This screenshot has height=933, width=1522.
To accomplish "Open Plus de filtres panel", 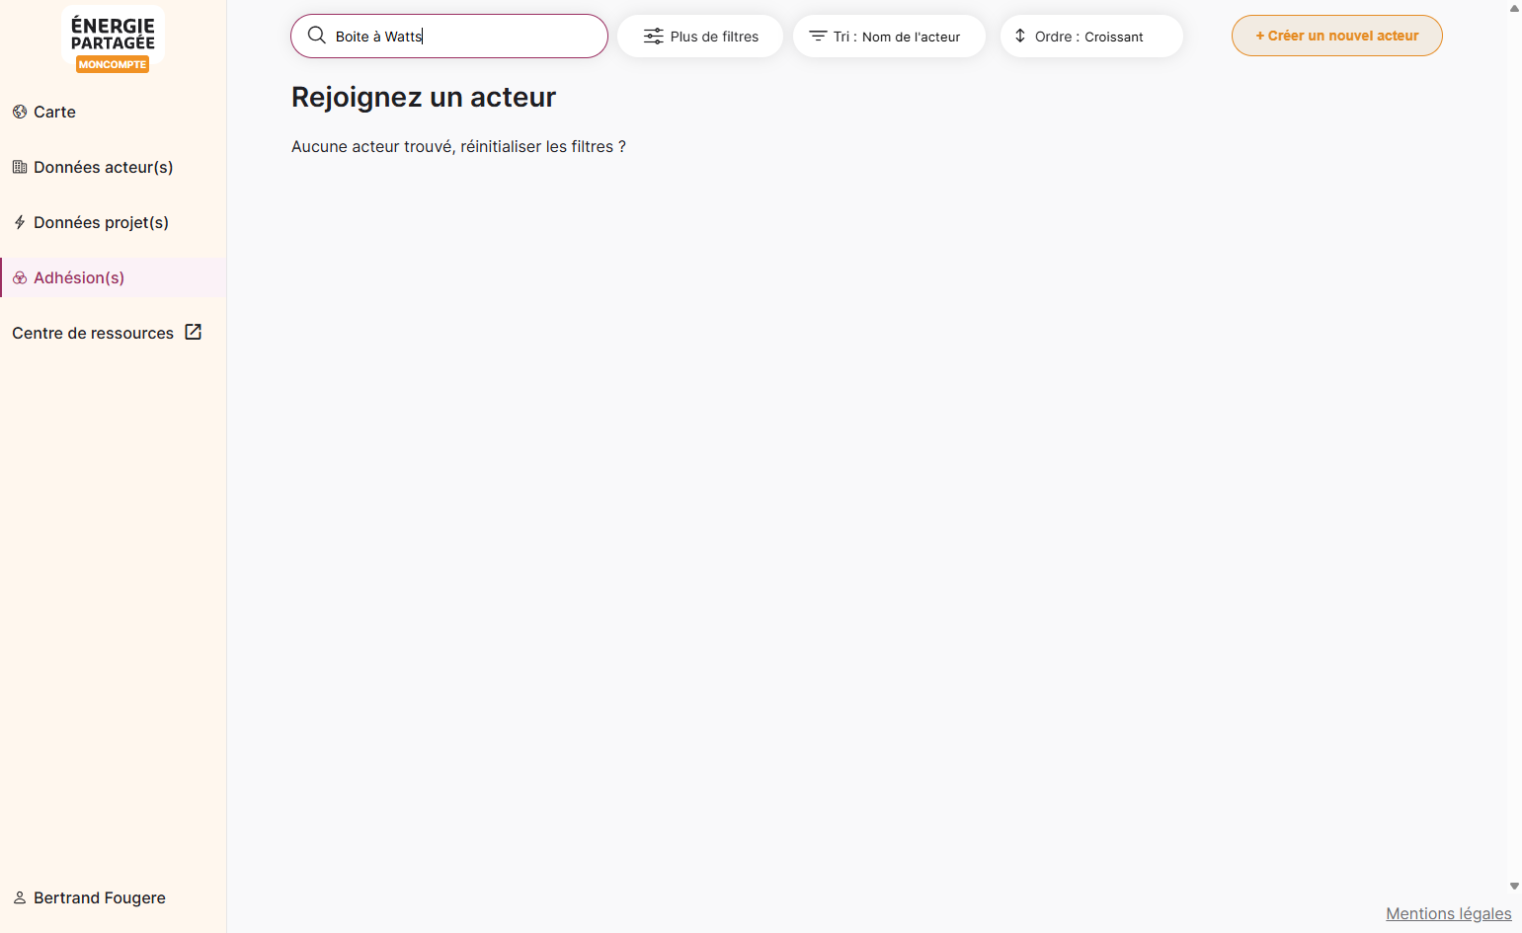I will (x=700, y=37).
